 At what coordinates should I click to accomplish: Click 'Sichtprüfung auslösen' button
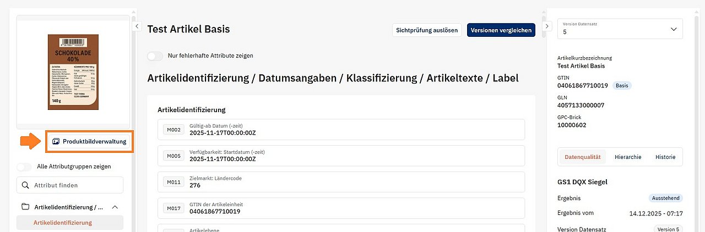(x=427, y=30)
